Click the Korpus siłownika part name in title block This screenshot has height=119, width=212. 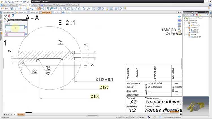[x=163, y=110]
